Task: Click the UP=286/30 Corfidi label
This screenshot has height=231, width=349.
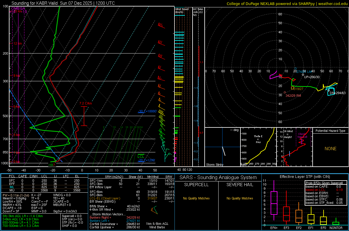Action: pos(312,77)
